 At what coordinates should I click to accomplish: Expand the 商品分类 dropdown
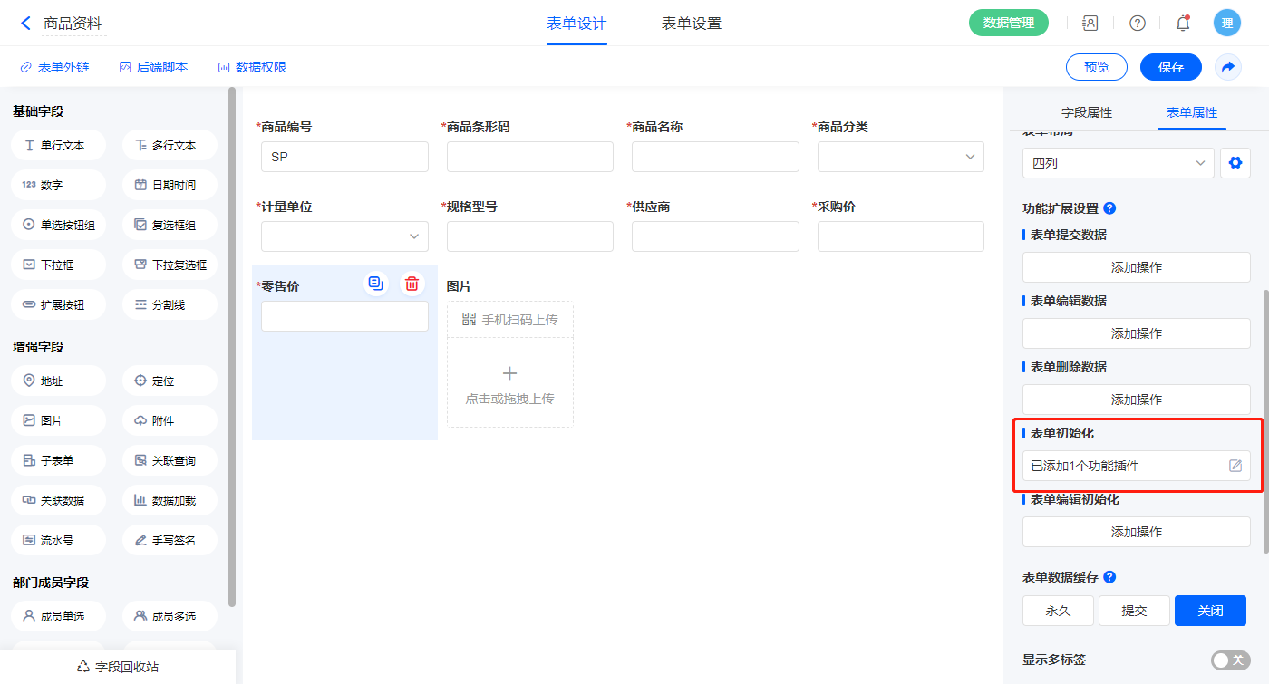900,157
